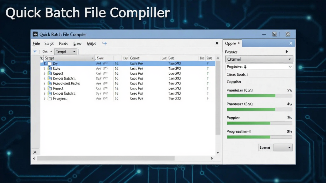Expand the Eqpert tree row
Viewport: 326px width, 183px height.
pos(45,73)
